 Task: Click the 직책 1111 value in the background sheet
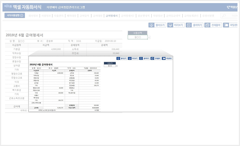click(x=79, y=41)
